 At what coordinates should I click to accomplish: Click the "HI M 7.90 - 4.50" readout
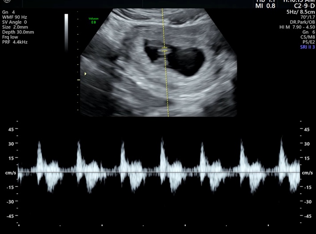point(297,27)
